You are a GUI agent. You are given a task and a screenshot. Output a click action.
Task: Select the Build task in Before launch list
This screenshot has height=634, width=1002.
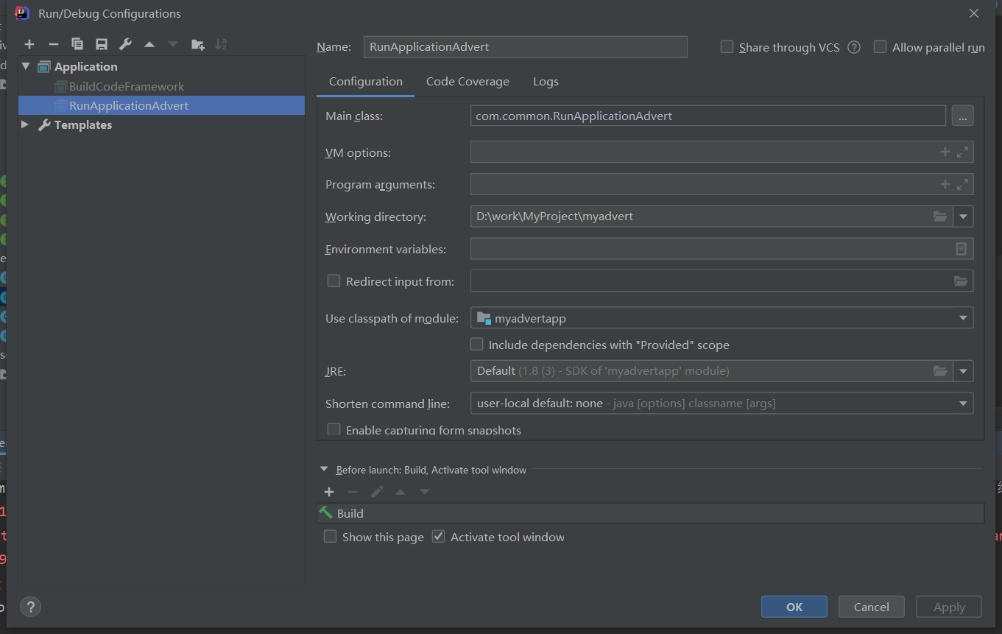click(x=651, y=513)
